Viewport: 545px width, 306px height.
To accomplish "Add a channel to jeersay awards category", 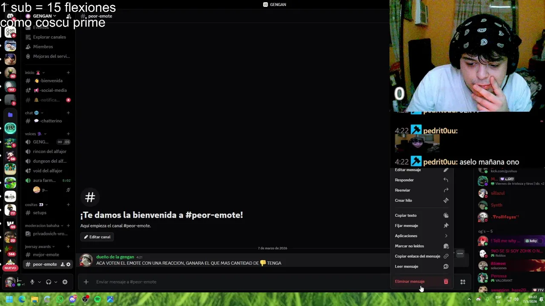I will (68, 246).
